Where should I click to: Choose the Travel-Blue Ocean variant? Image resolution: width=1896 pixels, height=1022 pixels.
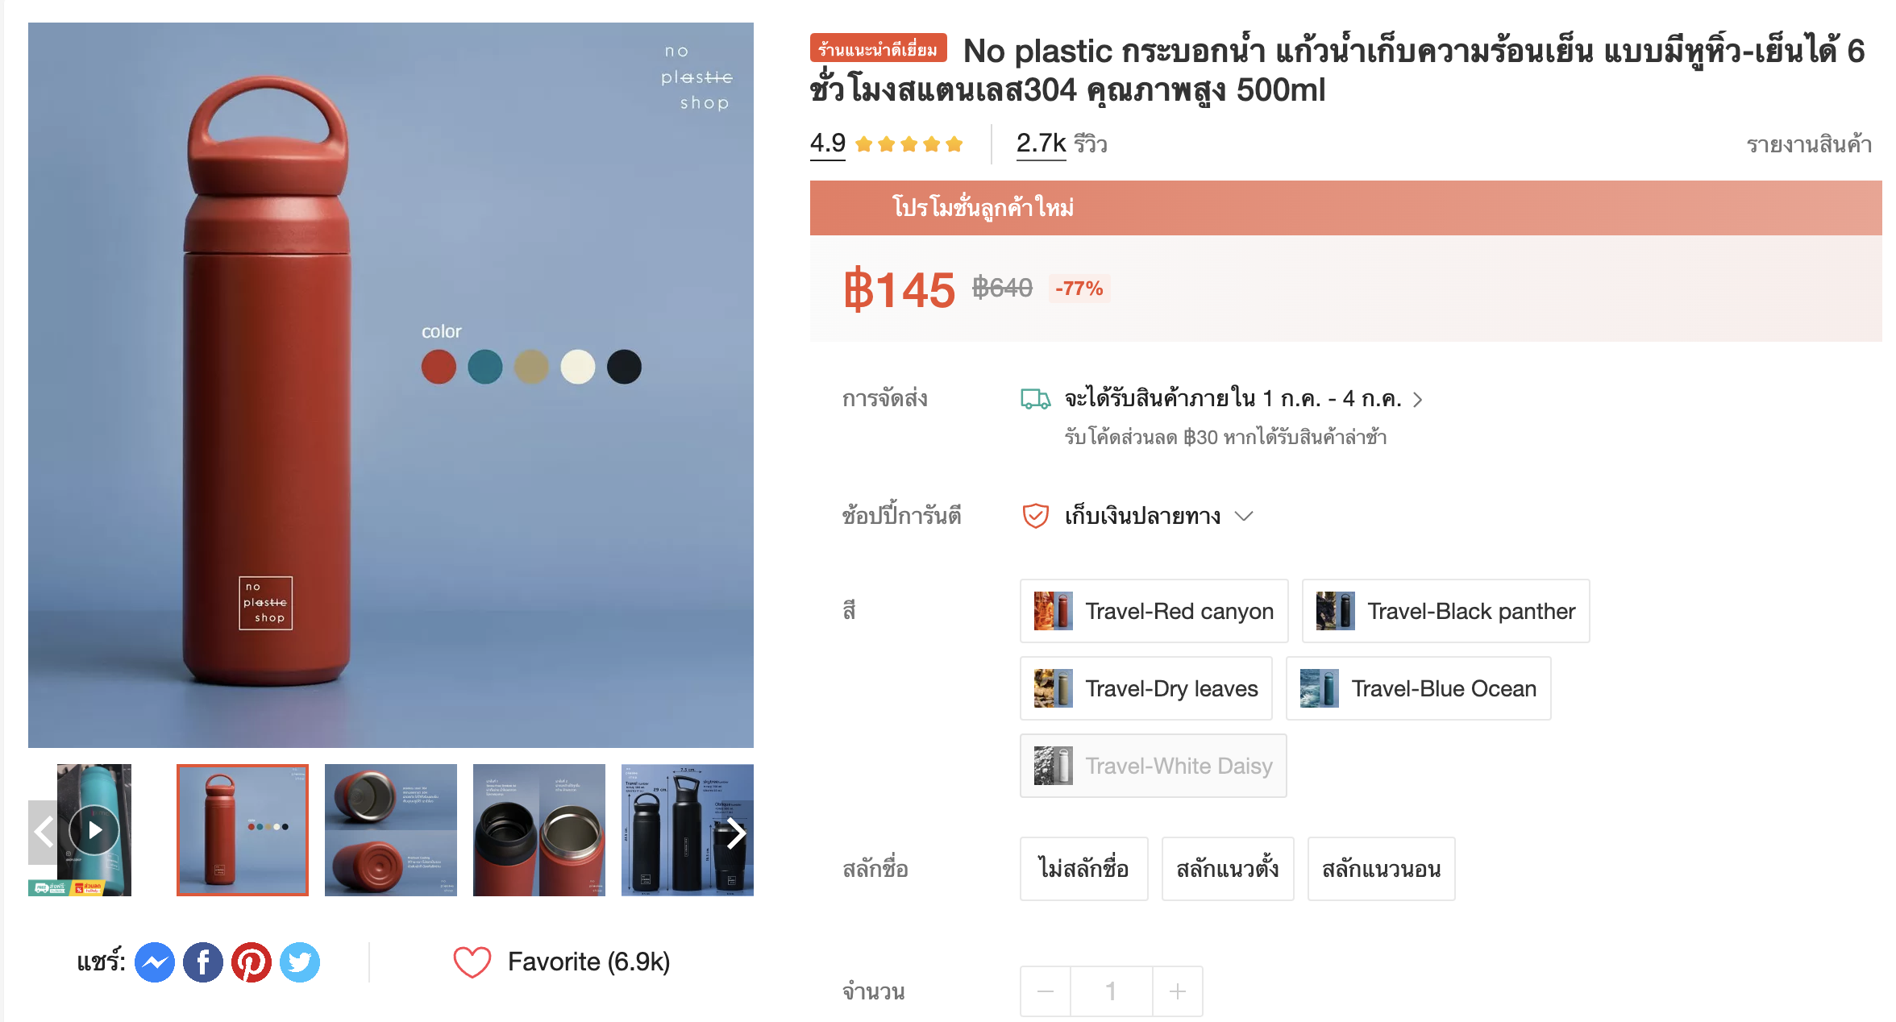[x=1418, y=688]
